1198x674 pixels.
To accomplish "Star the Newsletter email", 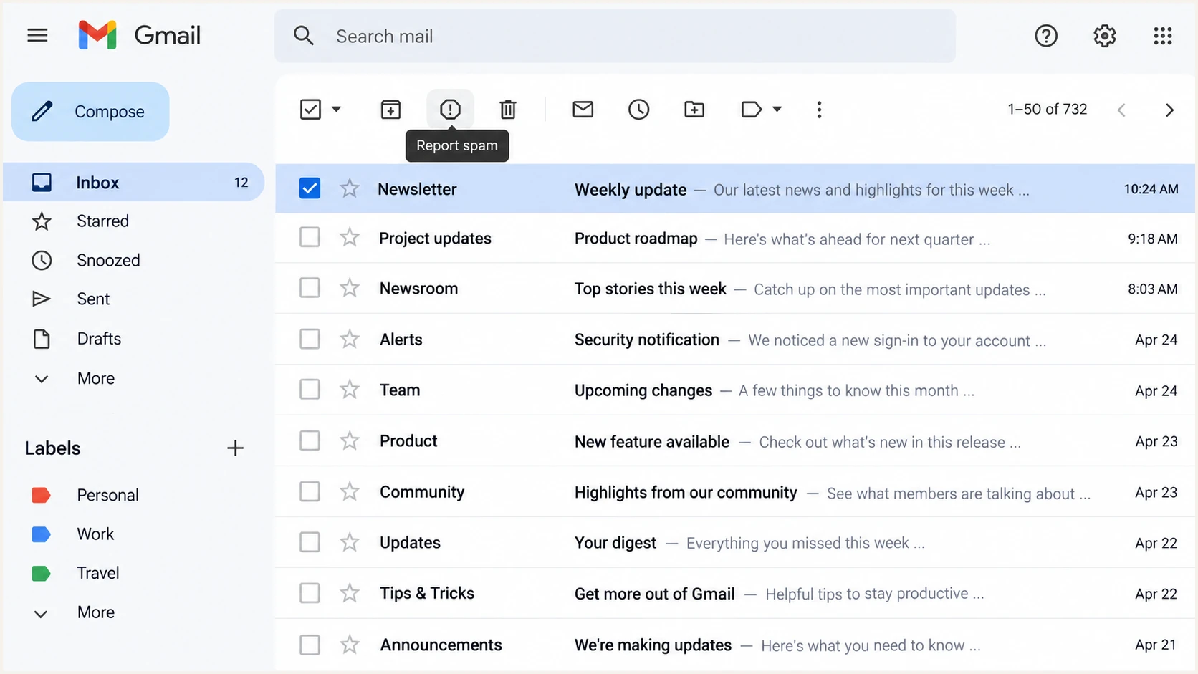I will pos(350,189).
